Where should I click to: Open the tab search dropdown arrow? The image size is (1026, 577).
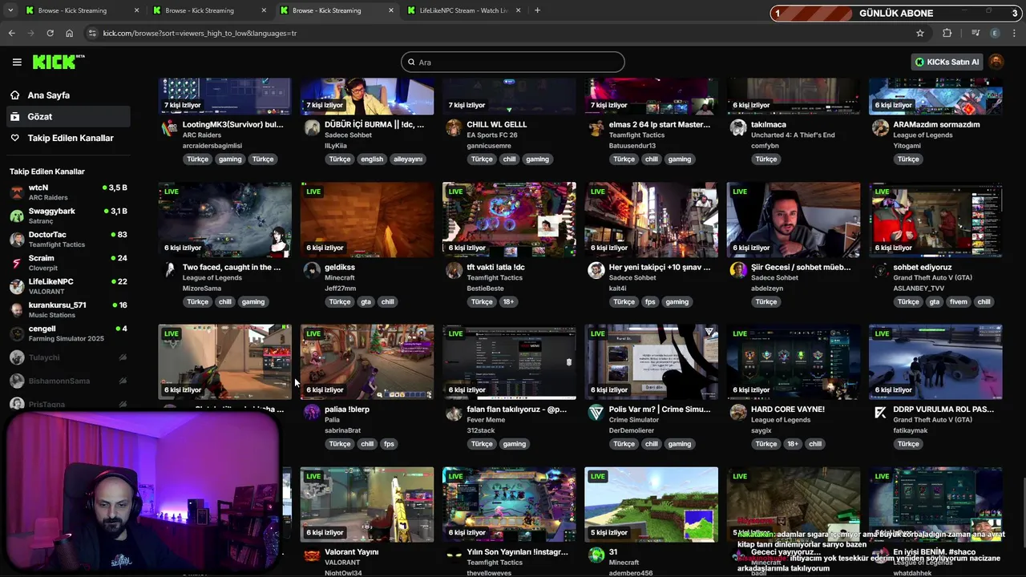(10, 10)
